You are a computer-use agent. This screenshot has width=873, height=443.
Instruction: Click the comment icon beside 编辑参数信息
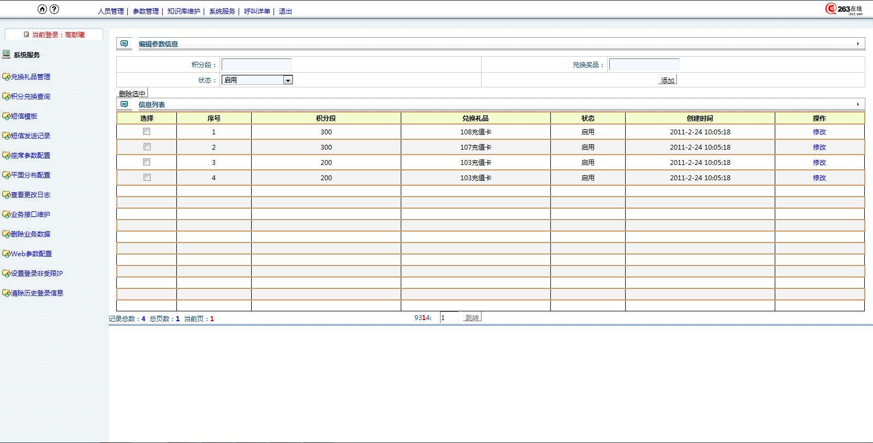pos(124,44)
